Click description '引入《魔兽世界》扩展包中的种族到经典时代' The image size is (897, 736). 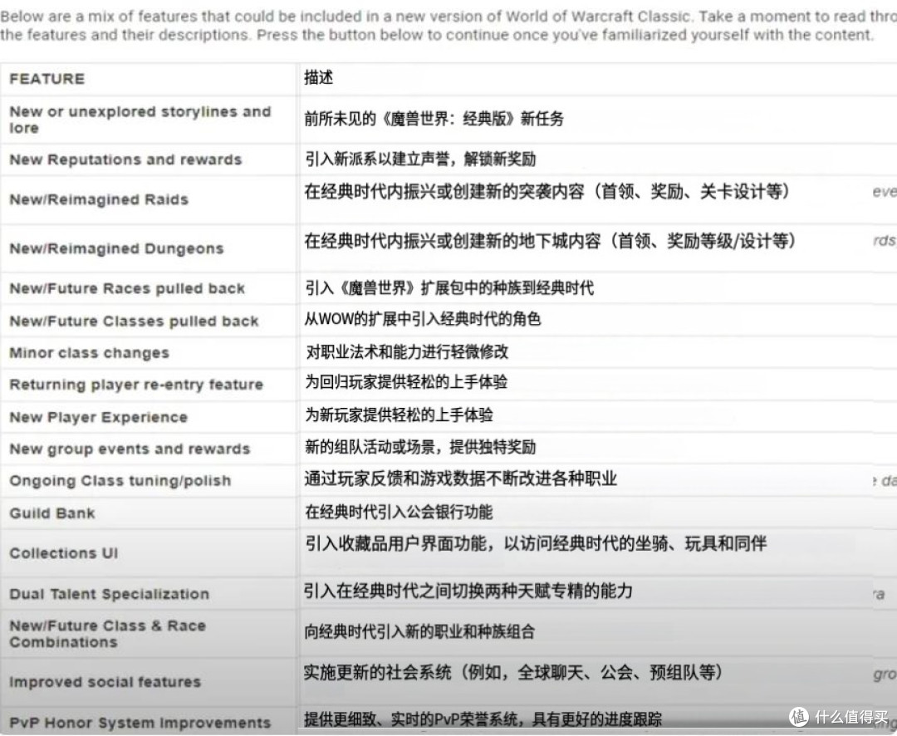tap(449, 287)
